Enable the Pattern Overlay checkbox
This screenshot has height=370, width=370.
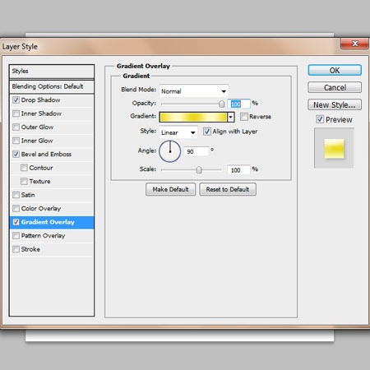click(16, 236)
